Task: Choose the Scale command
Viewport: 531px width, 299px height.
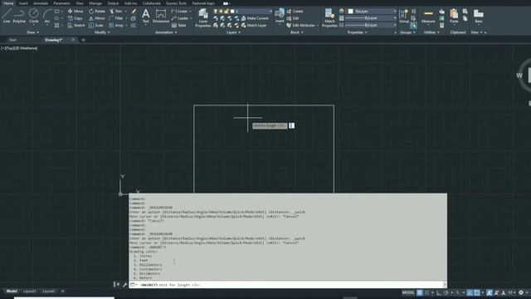Action: [96, 26]
